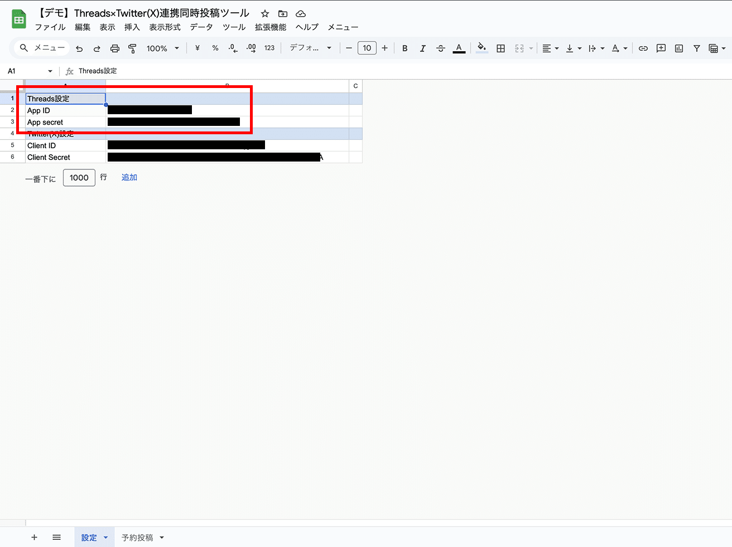Open the ファイル menu

50,27
